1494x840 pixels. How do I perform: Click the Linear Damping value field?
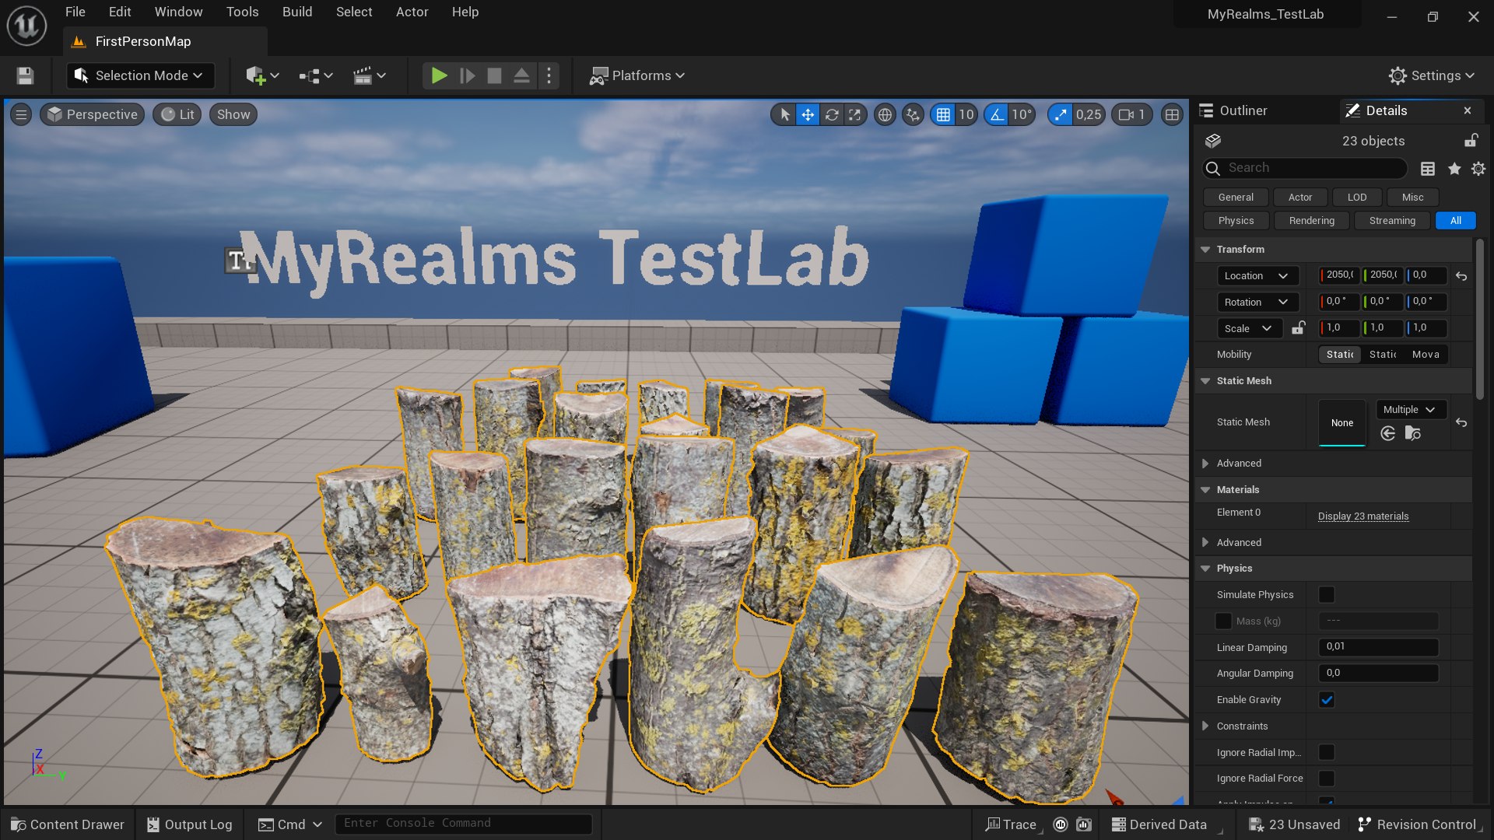click(1378, 647)
